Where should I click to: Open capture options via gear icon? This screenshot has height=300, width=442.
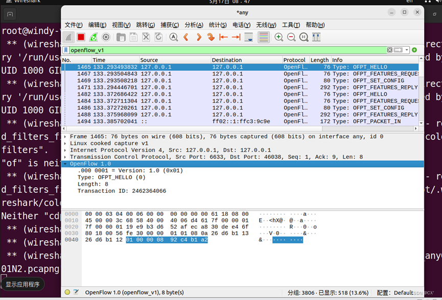106,37
